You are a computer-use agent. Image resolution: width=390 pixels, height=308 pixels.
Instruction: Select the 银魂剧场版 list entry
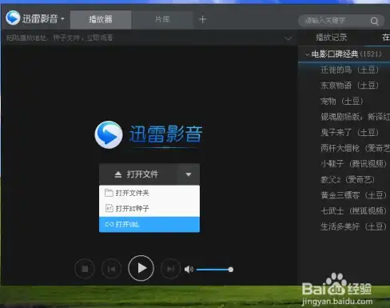[x=355, y=117]
